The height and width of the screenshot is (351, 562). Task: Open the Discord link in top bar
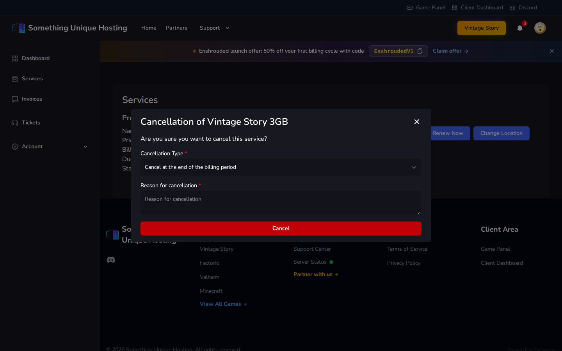point(523,8)
